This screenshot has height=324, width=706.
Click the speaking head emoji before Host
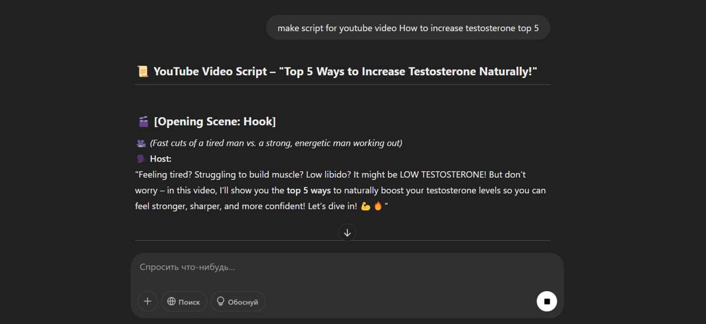click(141, 159)
